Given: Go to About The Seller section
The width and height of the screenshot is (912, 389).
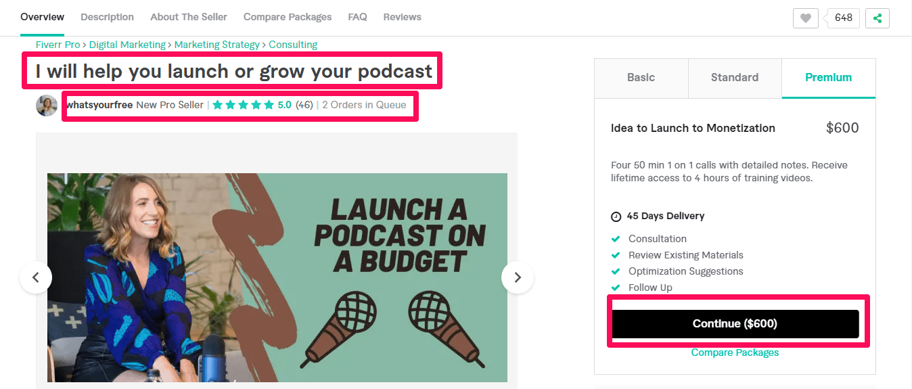Looking at the screenshot, I should [189, 17].
